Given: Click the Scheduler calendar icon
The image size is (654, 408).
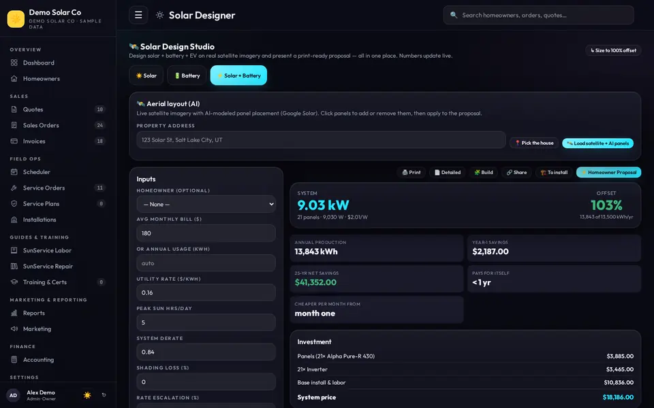Looking at the screenshot, I should click(x=14, y=171).
